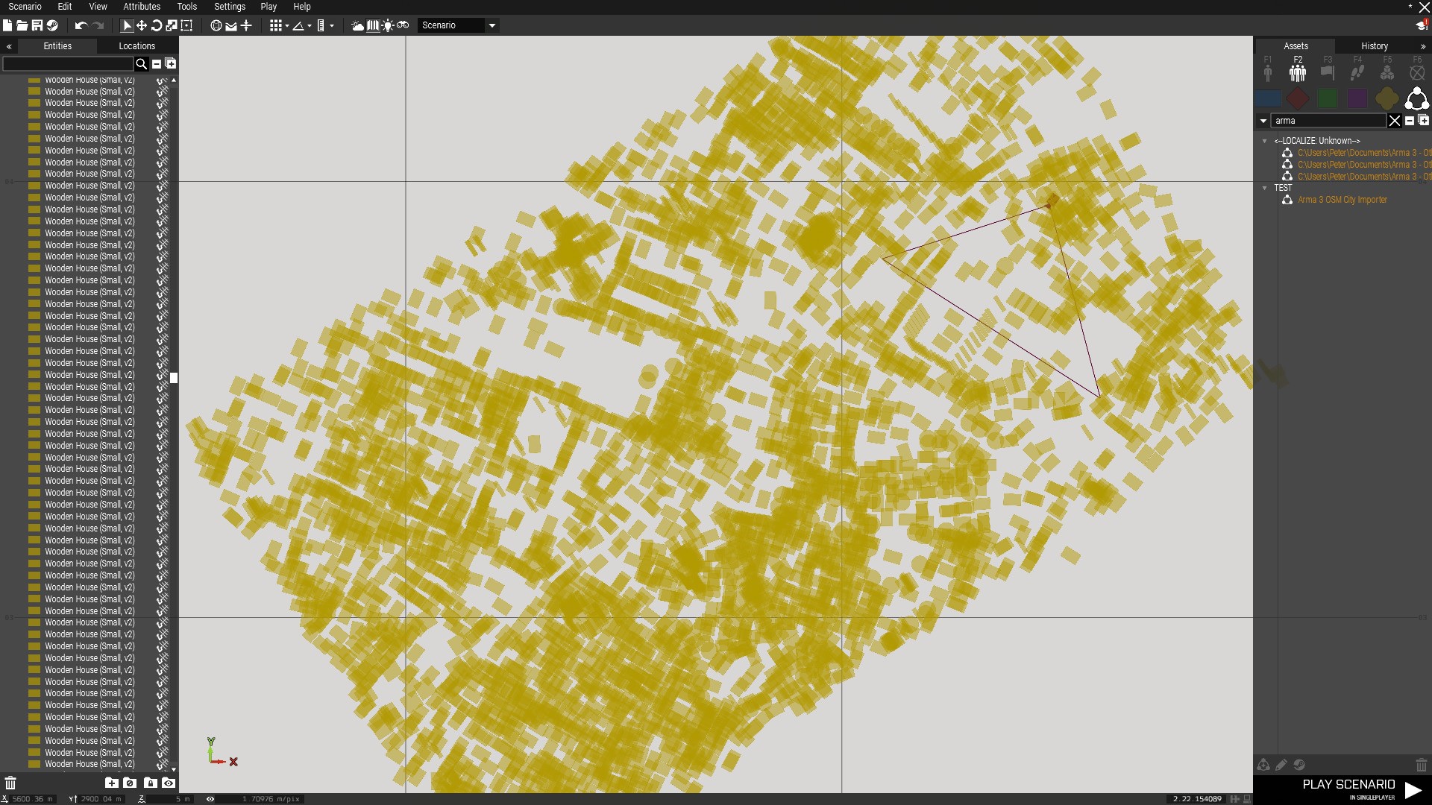Viewport: 1432px width, 805px height.
Task: Toggle flashlight lamp icon
Action: (x=388, y=25)
